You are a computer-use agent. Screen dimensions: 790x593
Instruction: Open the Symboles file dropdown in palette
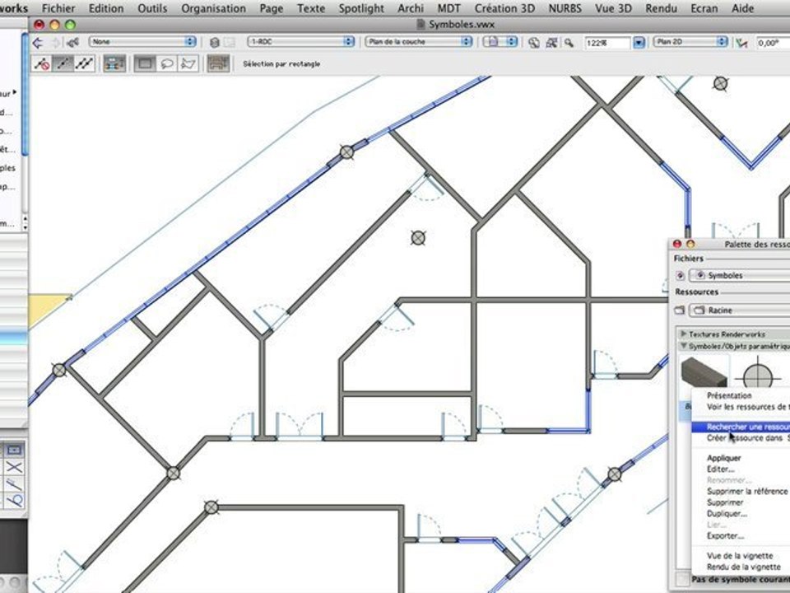pyautogui.click(x=740, y=275)
